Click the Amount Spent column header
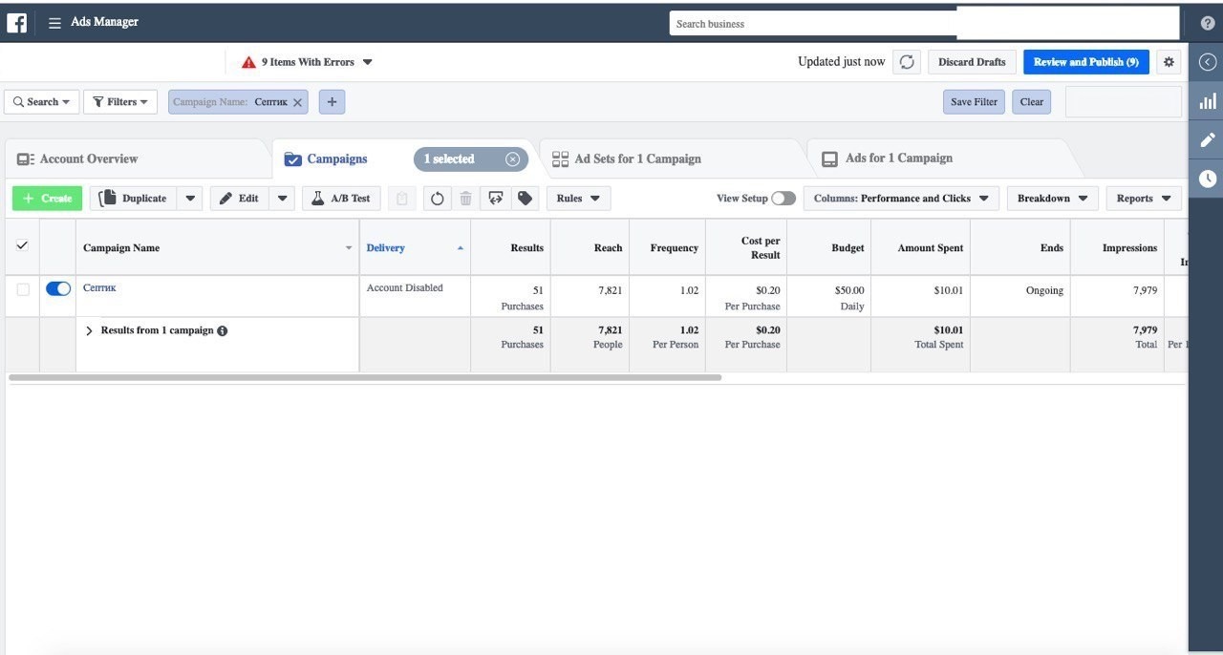The image size is (1223, 655). 920,248
